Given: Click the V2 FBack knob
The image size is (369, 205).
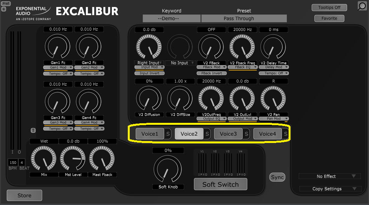Looking at the screenshot, I should tap(211, 47).
